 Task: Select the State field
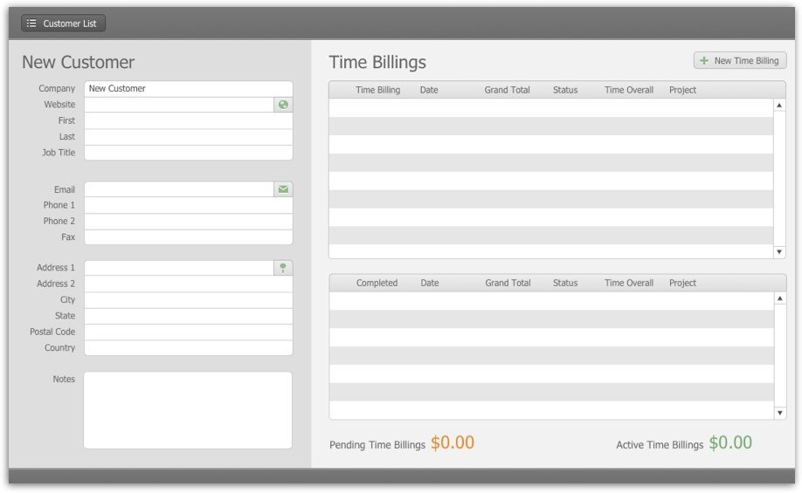click(x=188, y=316)
